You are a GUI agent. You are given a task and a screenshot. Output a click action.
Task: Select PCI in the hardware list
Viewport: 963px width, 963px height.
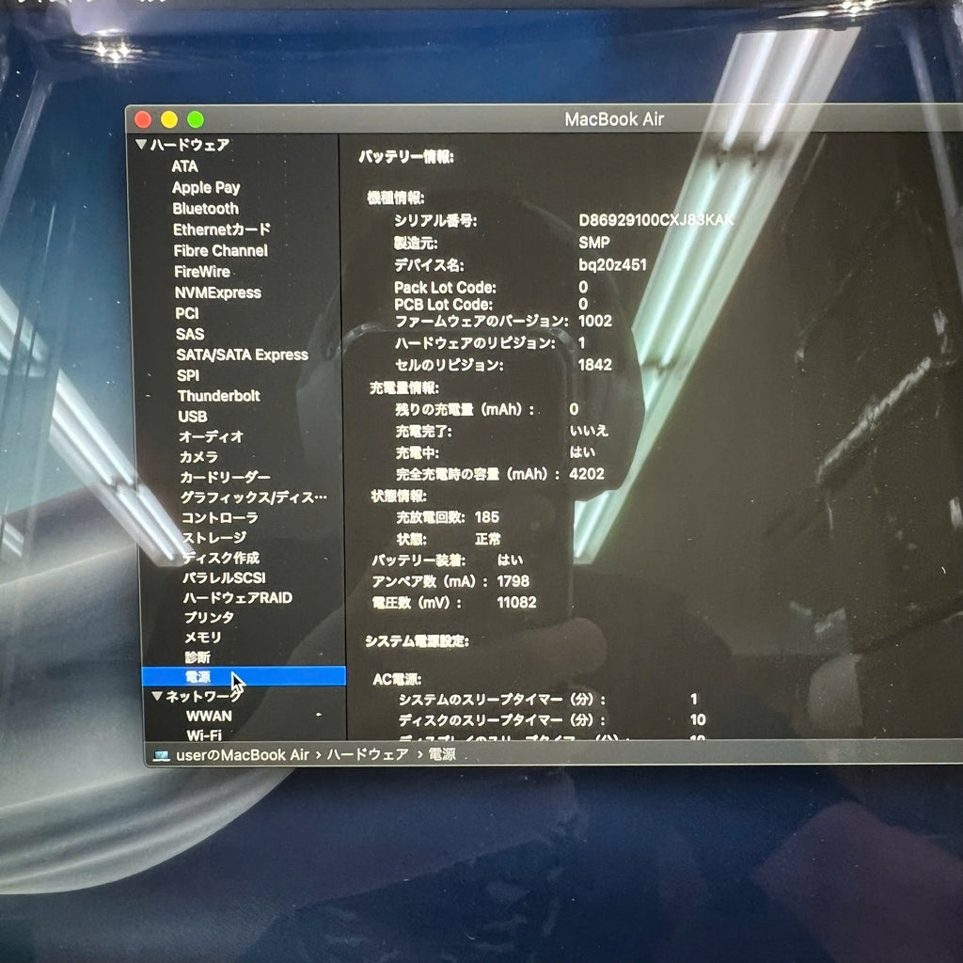point(187,313)
